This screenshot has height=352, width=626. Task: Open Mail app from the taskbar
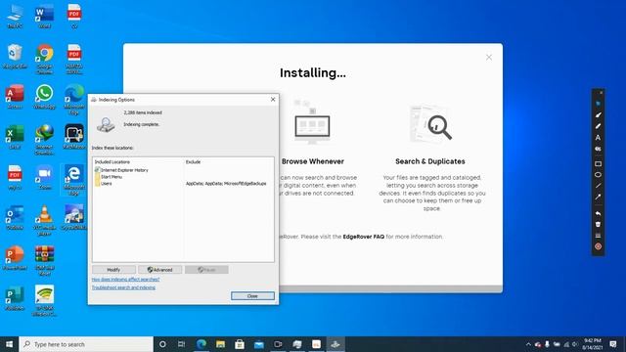258,344
